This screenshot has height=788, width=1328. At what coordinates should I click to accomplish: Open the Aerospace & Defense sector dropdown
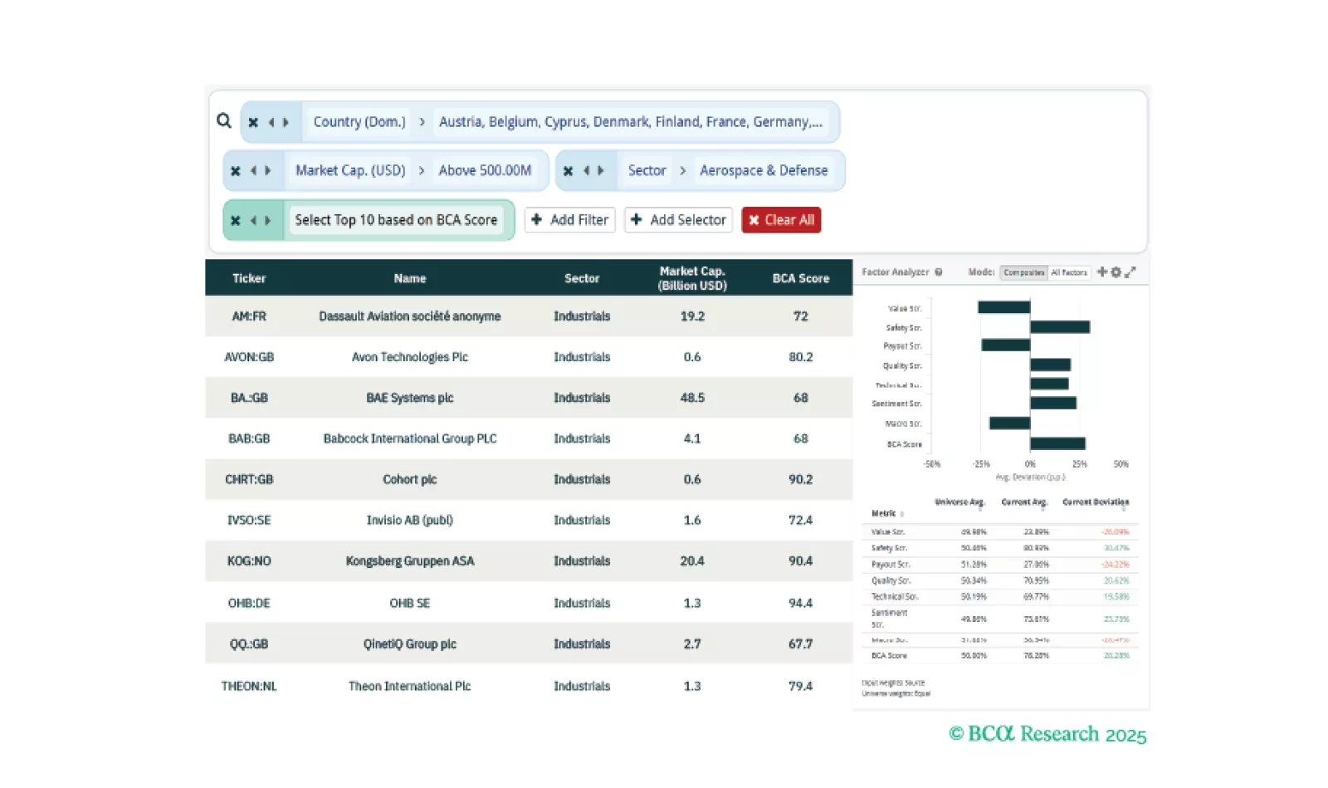coord(764,171)
